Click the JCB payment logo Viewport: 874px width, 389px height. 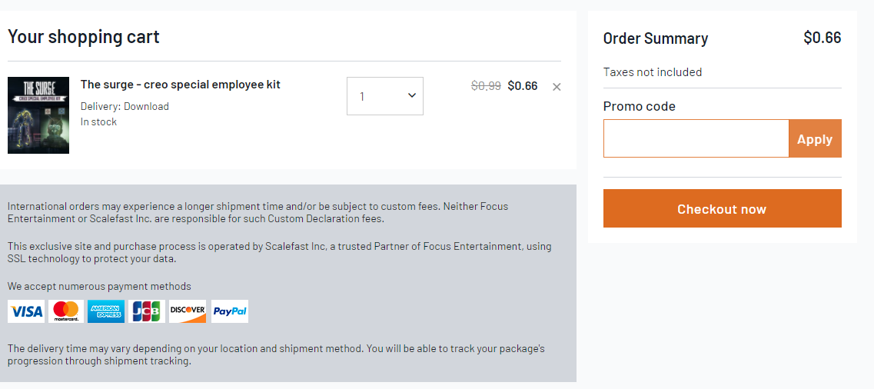click(147, 311)
